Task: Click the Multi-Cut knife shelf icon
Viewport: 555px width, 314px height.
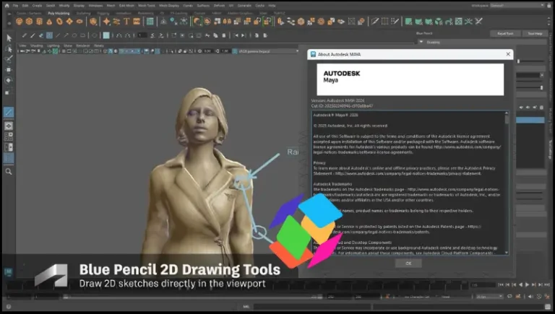Action: tap(374, 22)
